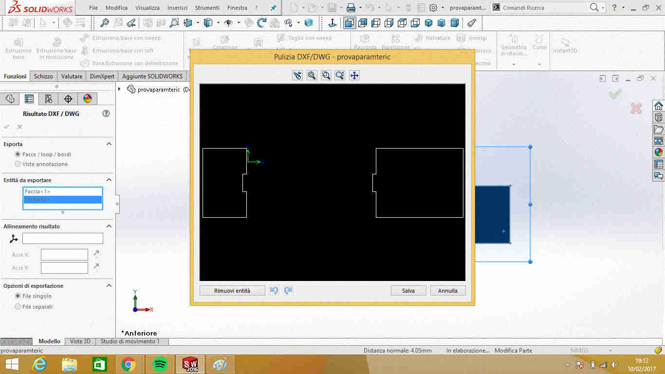Open the Viste 3D bottom tab
Viewport: 665px width, 374px height.
80,341
